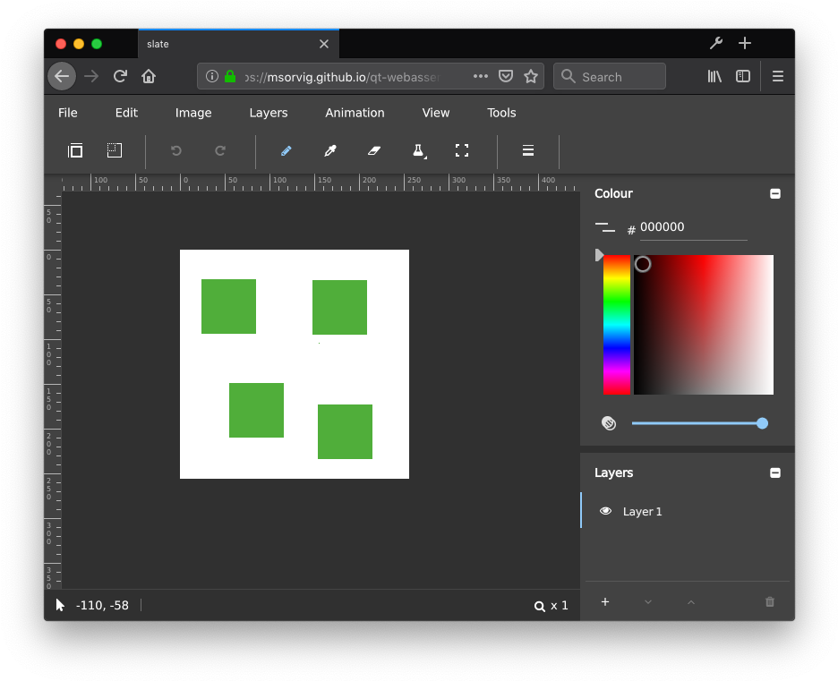Viewport: 838px width, 681px height.
Task: Delete the selected layer with the trash icon
Action: 769,602
